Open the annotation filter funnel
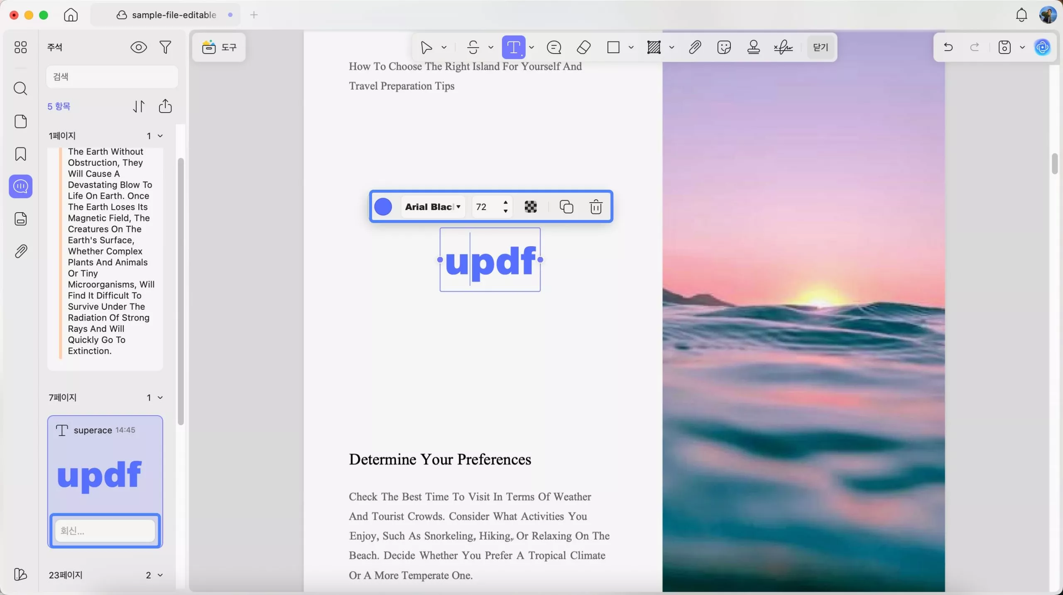 point(165,47)
